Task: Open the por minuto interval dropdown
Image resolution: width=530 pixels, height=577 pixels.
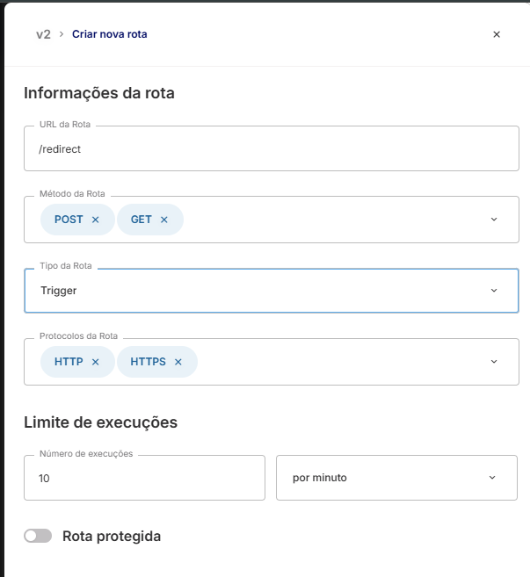Action: 492,478
